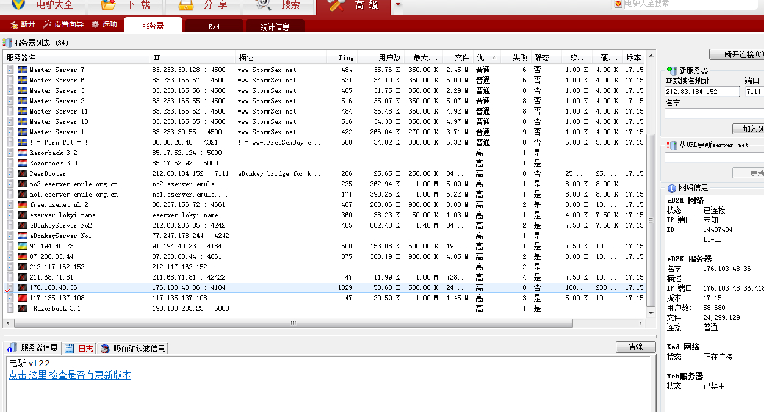
Task: Select server row no2.eserver.emule.org.cn
Action: click(x=325, y=184)
